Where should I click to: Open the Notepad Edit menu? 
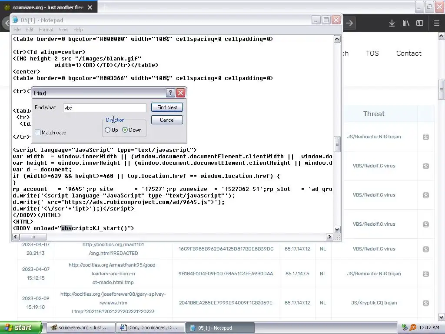(30, 30)
